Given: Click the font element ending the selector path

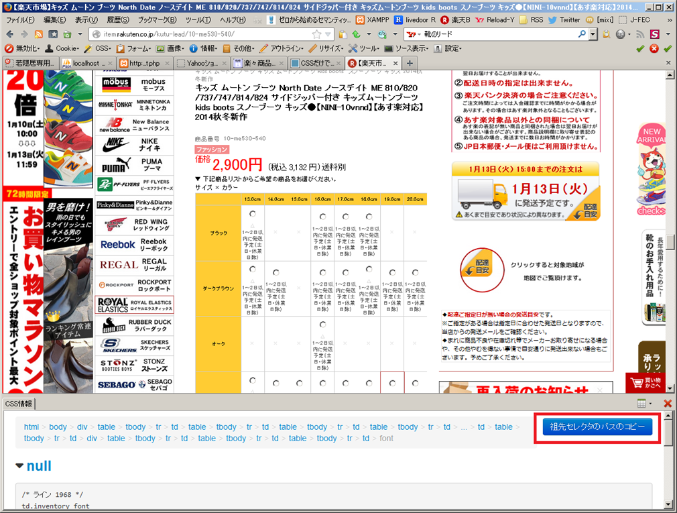Looking at the screenshot, I should tap(386, 439).
